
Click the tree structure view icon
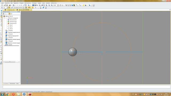pyautogui.click(x=9, y=14)
